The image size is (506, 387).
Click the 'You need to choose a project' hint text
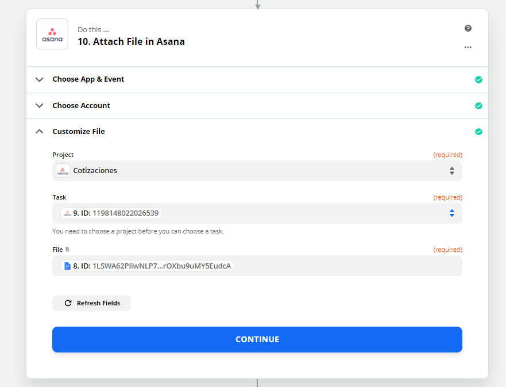(x=138, y=231)
